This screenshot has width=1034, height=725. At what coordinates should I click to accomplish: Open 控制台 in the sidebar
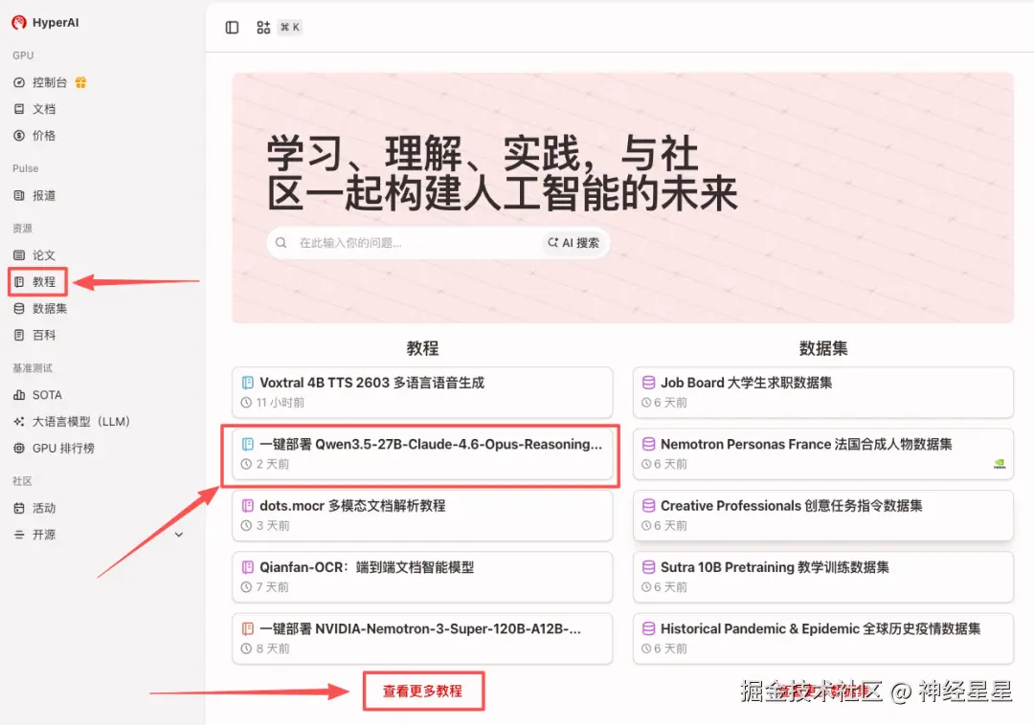point(50,82)
